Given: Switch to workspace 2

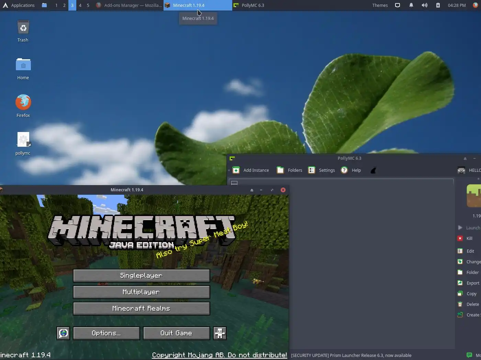Looking at the screenshot, I should point(64,5).
